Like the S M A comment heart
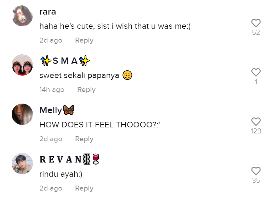Image resolution: width=273 pixels, height=198 pixels. (x=256, y=72)
